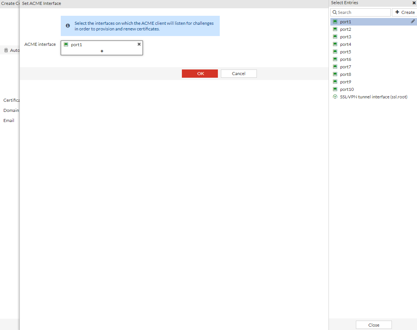Click the port3 interface icon

(335, 36)
